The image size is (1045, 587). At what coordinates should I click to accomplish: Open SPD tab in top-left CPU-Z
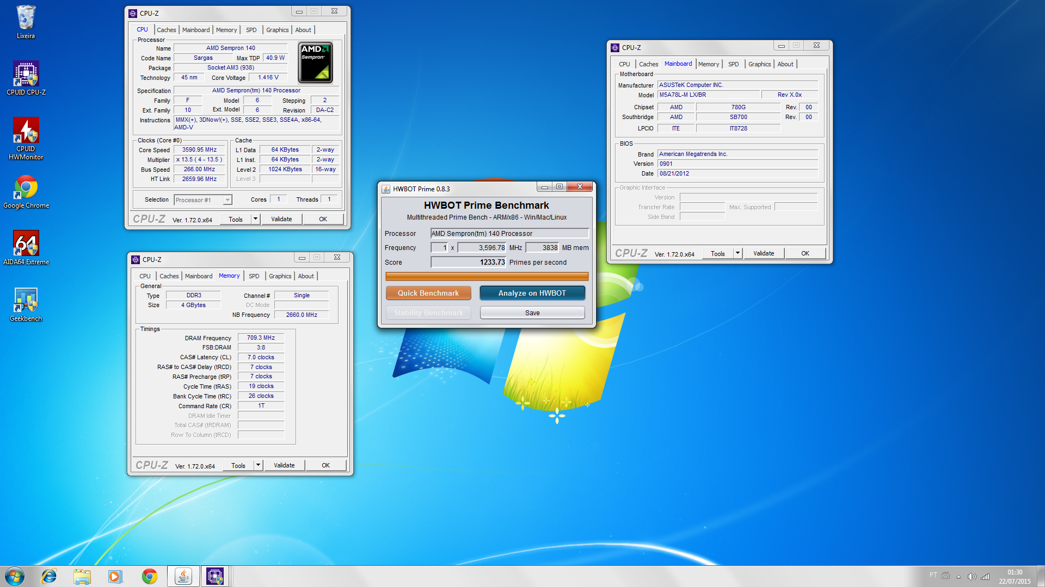251,30
